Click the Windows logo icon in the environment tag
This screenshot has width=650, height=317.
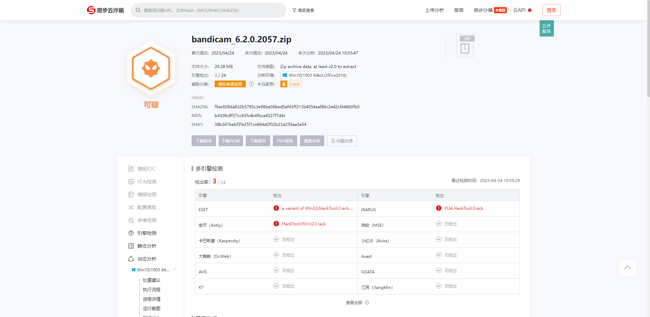(285, 75)
